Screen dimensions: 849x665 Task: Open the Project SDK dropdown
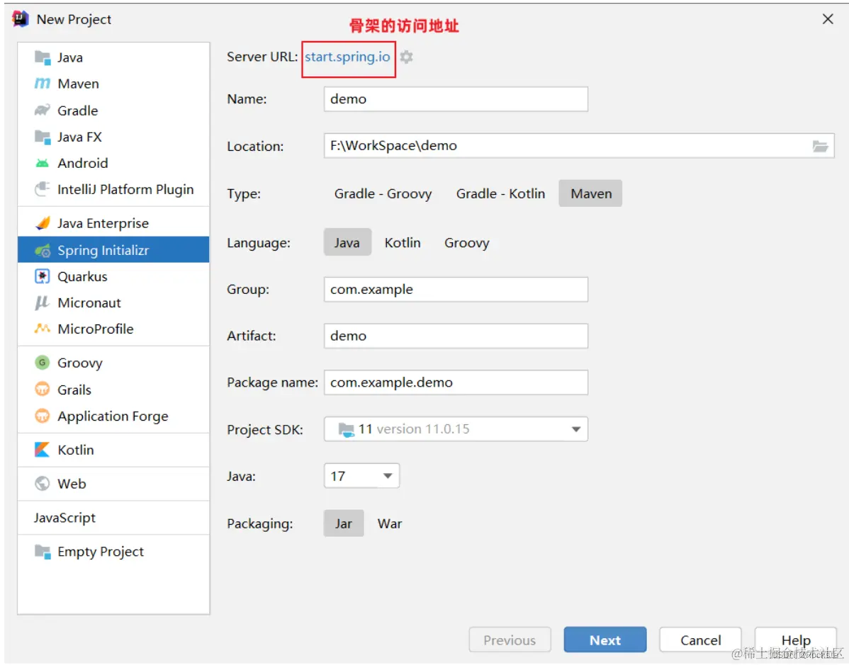[x=456, y=429]
